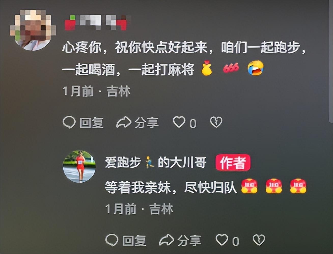Click the username 爱跑步的大川哥
333x254 pixels.
click(x=156, y=163)
